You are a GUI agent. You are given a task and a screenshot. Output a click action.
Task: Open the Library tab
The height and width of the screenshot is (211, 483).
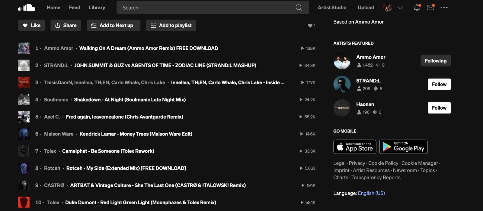click(97, 8)
